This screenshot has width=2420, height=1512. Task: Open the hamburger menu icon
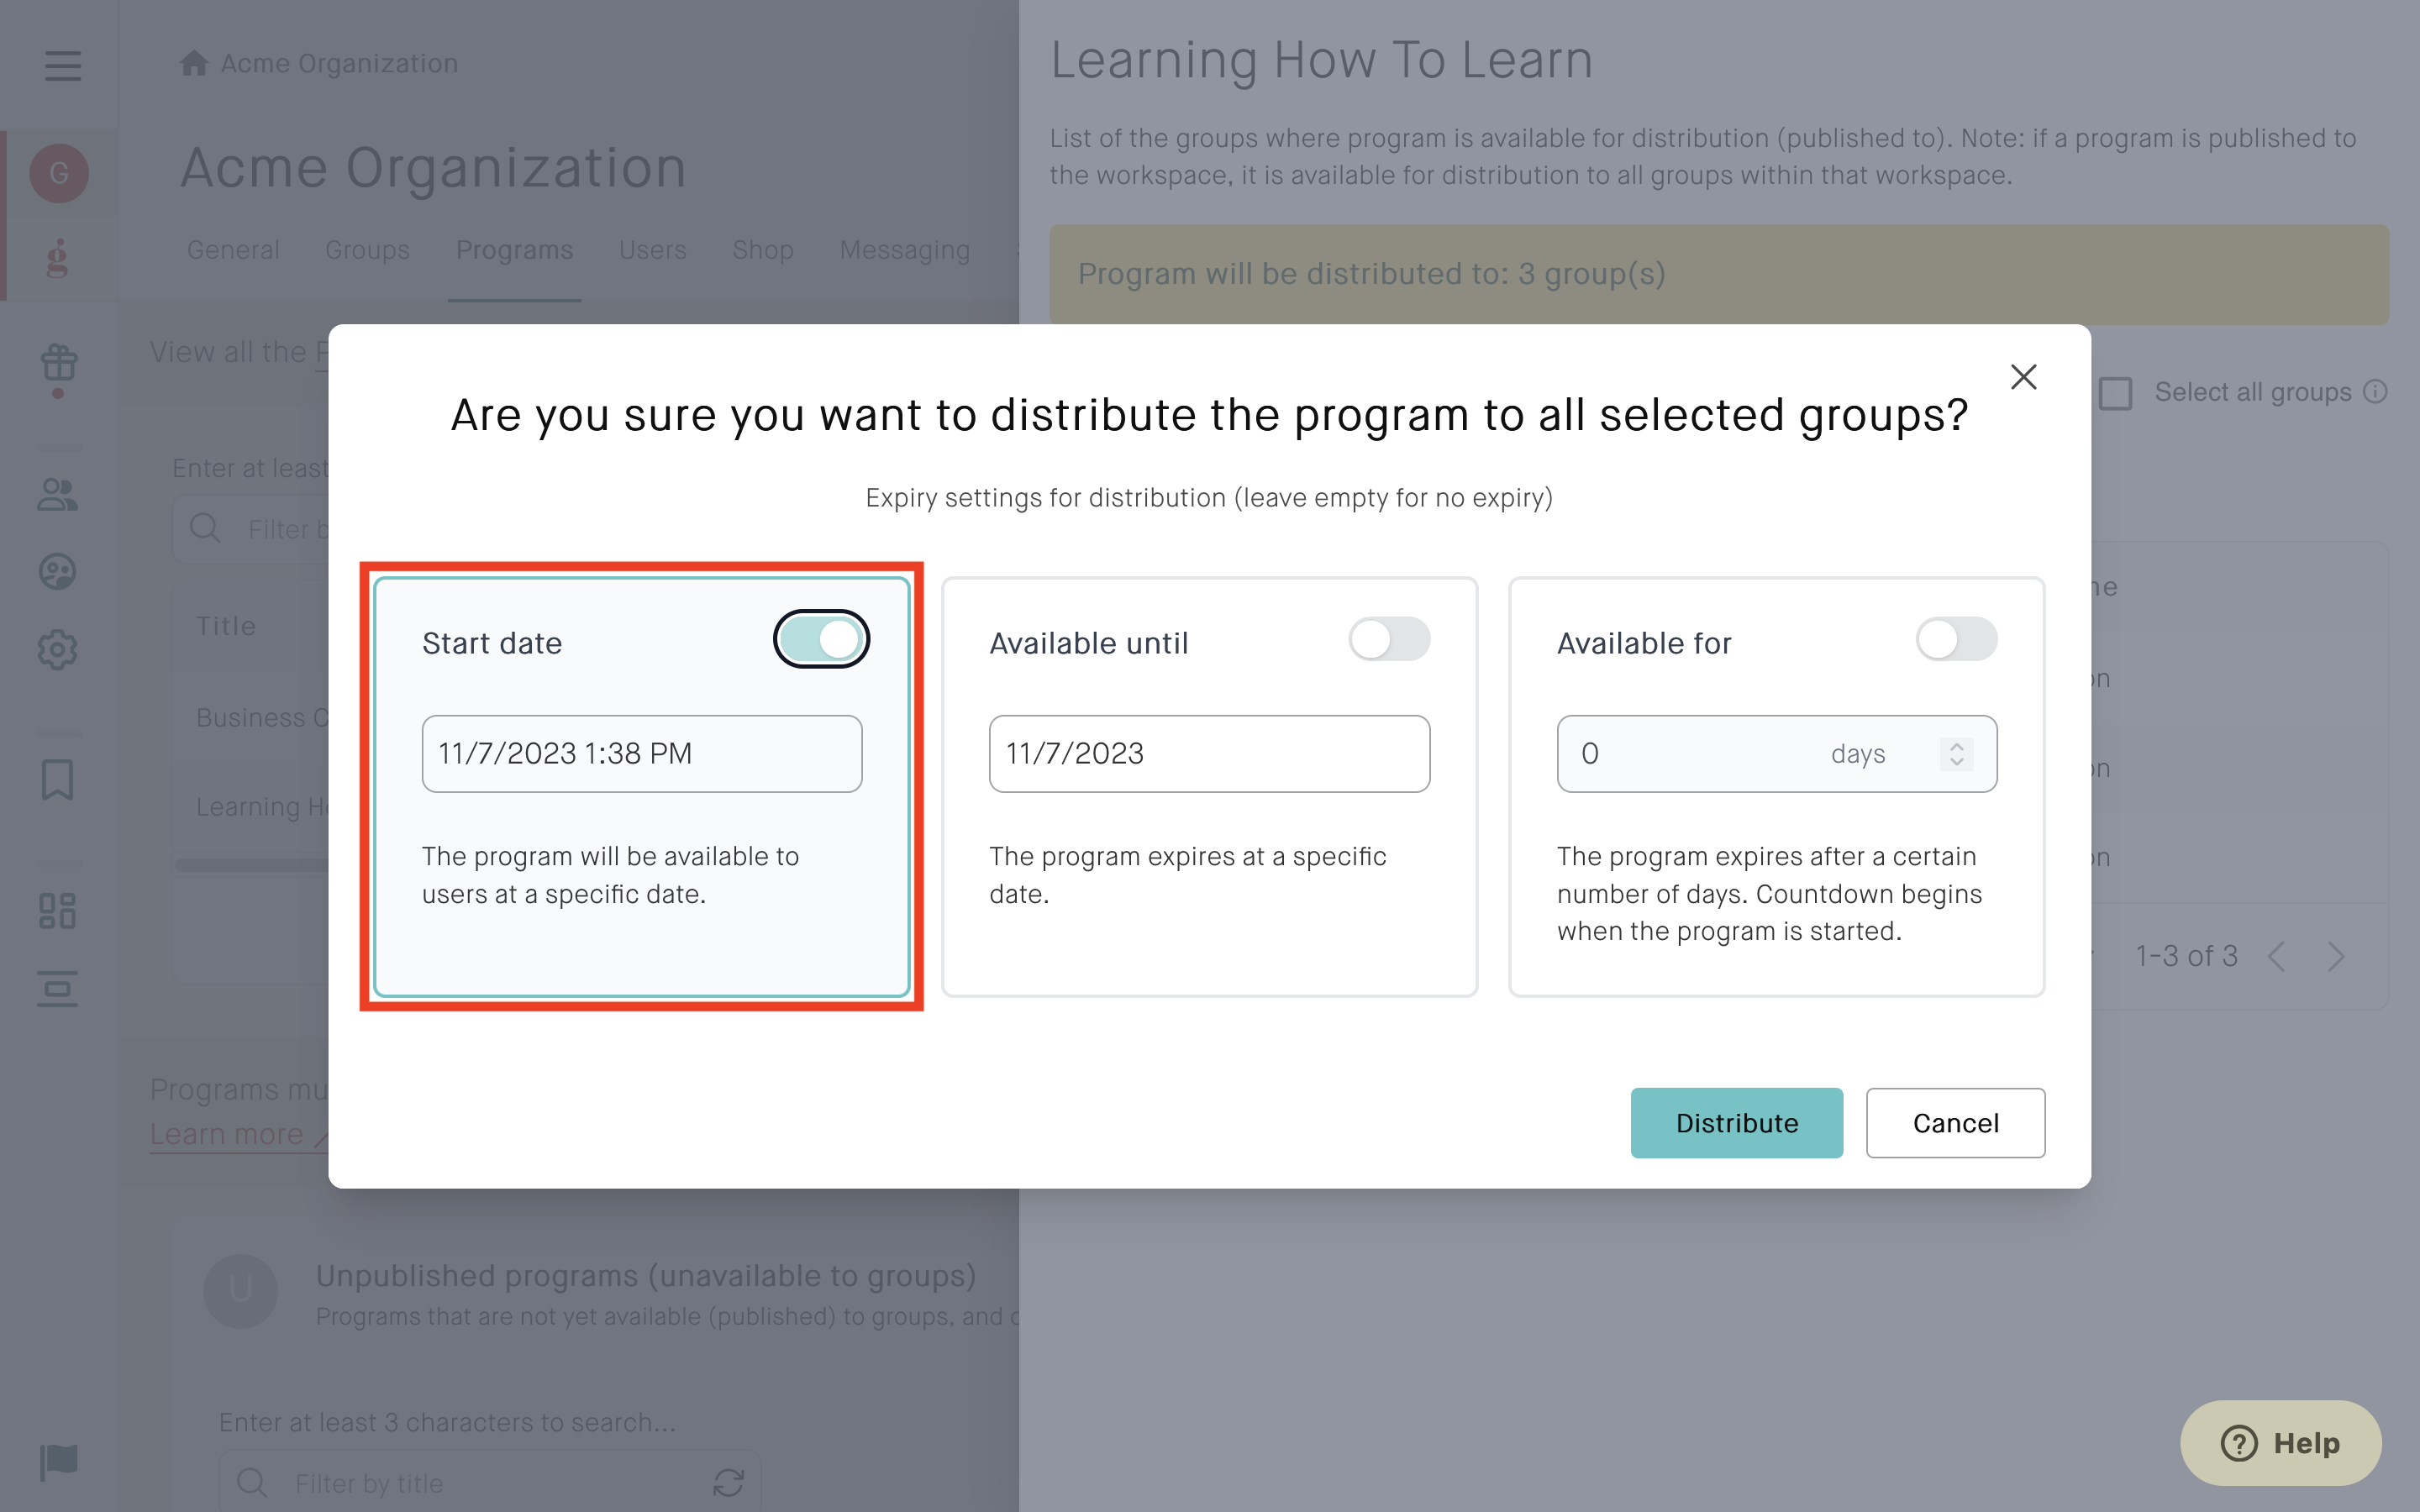tap(62, 66)
